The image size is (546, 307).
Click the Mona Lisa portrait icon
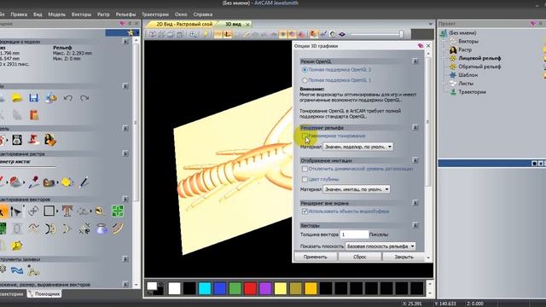coord(50,140)
